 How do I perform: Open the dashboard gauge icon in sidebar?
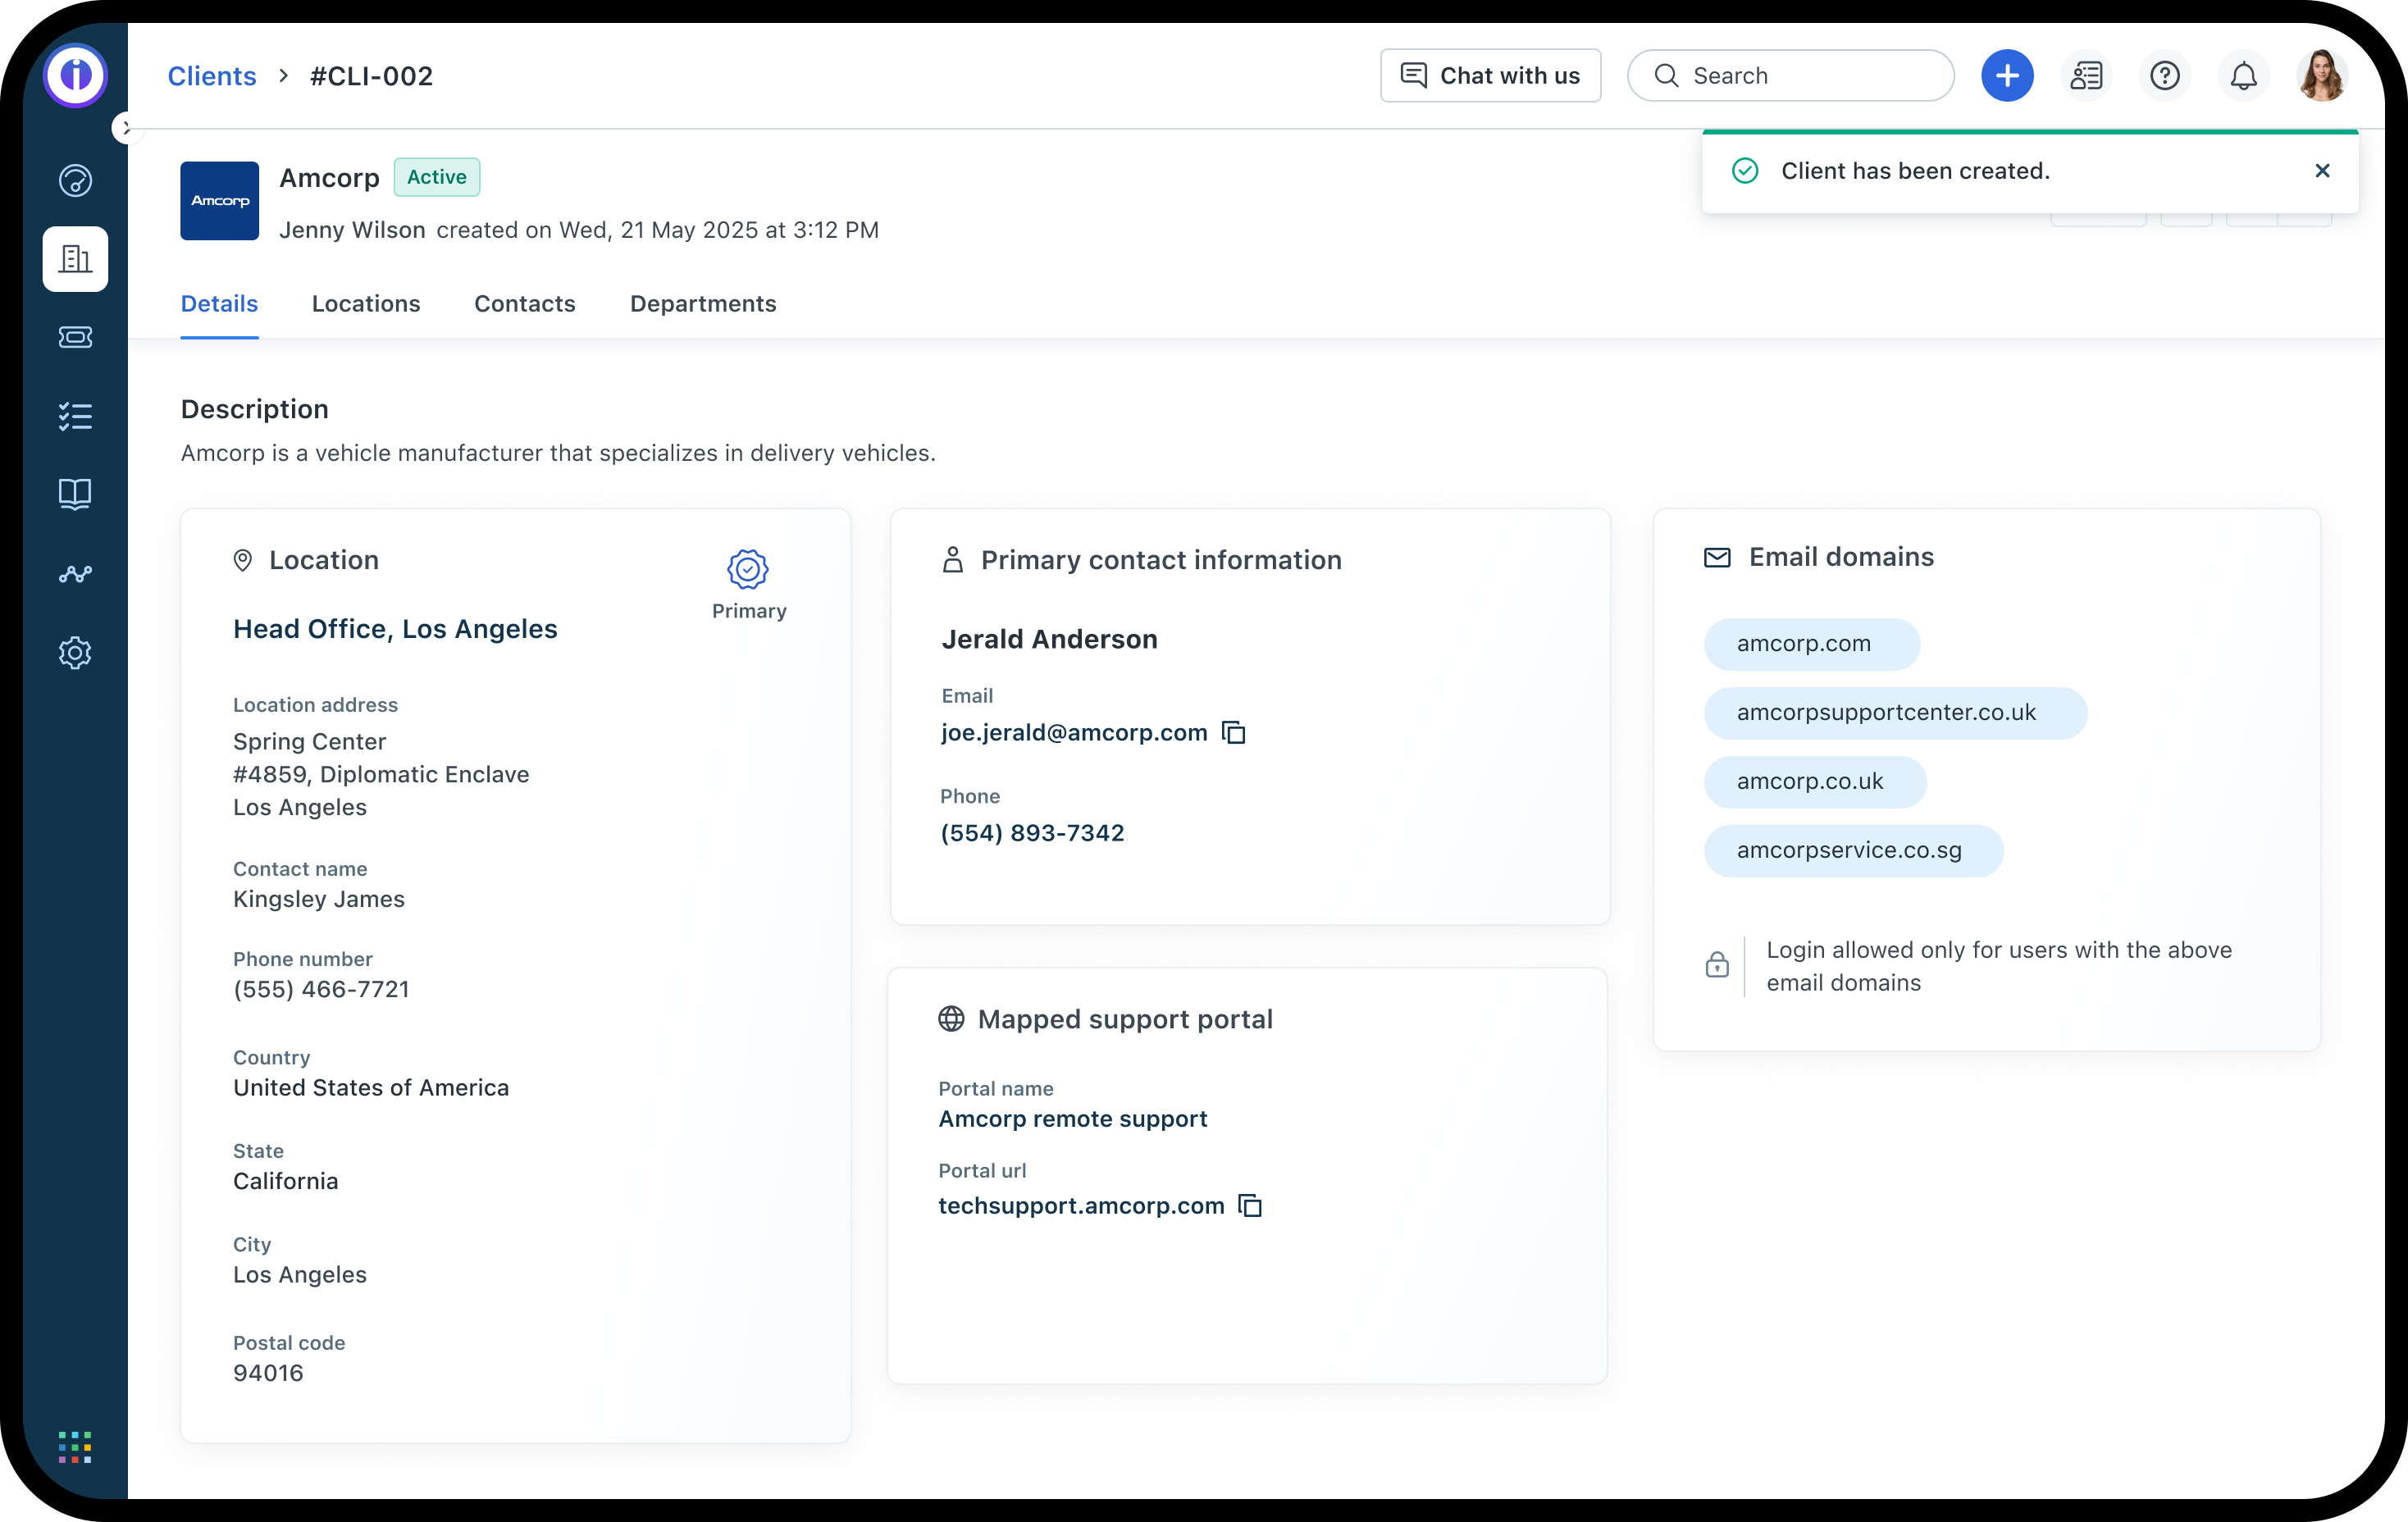click(75, 181)
